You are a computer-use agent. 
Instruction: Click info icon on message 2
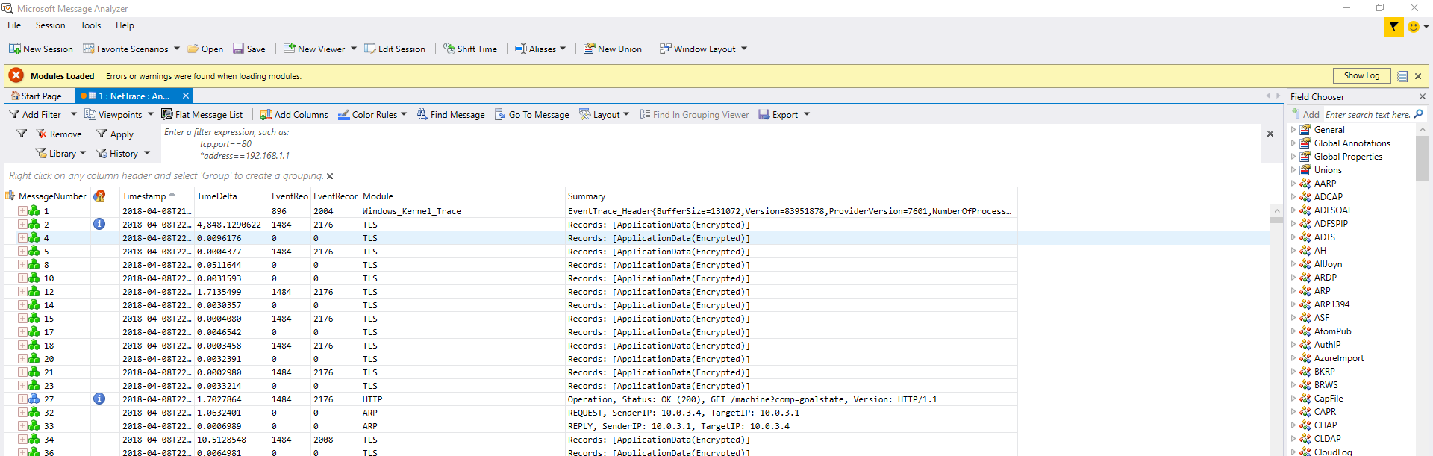tap(99, 224)
